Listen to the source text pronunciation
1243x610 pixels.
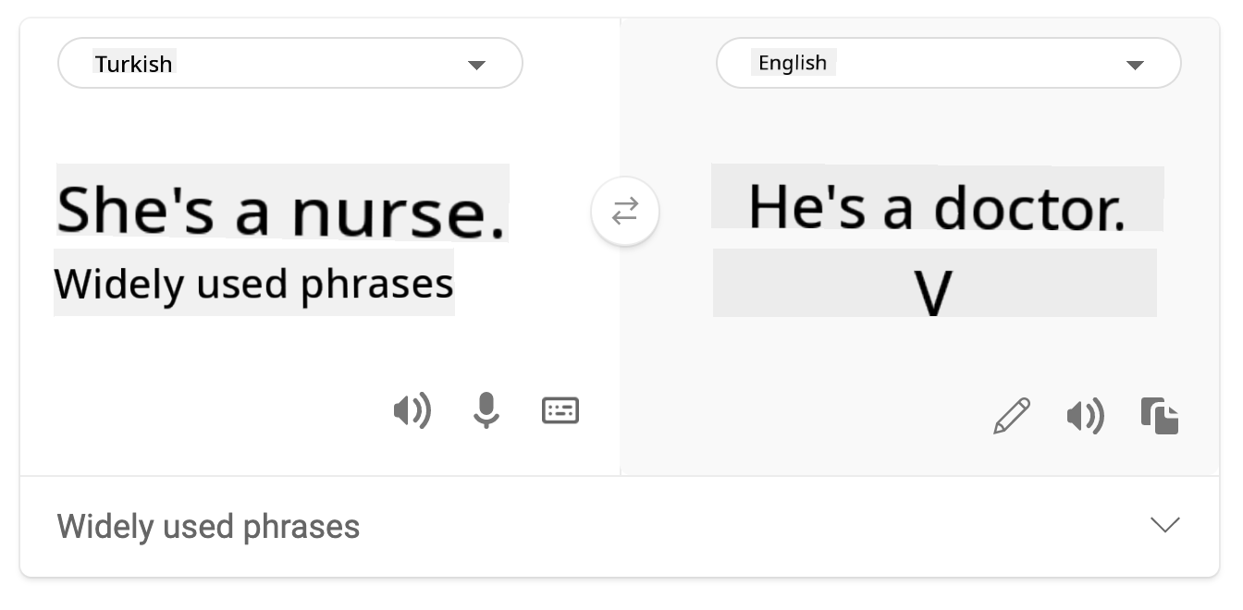(x=412, y=409)
